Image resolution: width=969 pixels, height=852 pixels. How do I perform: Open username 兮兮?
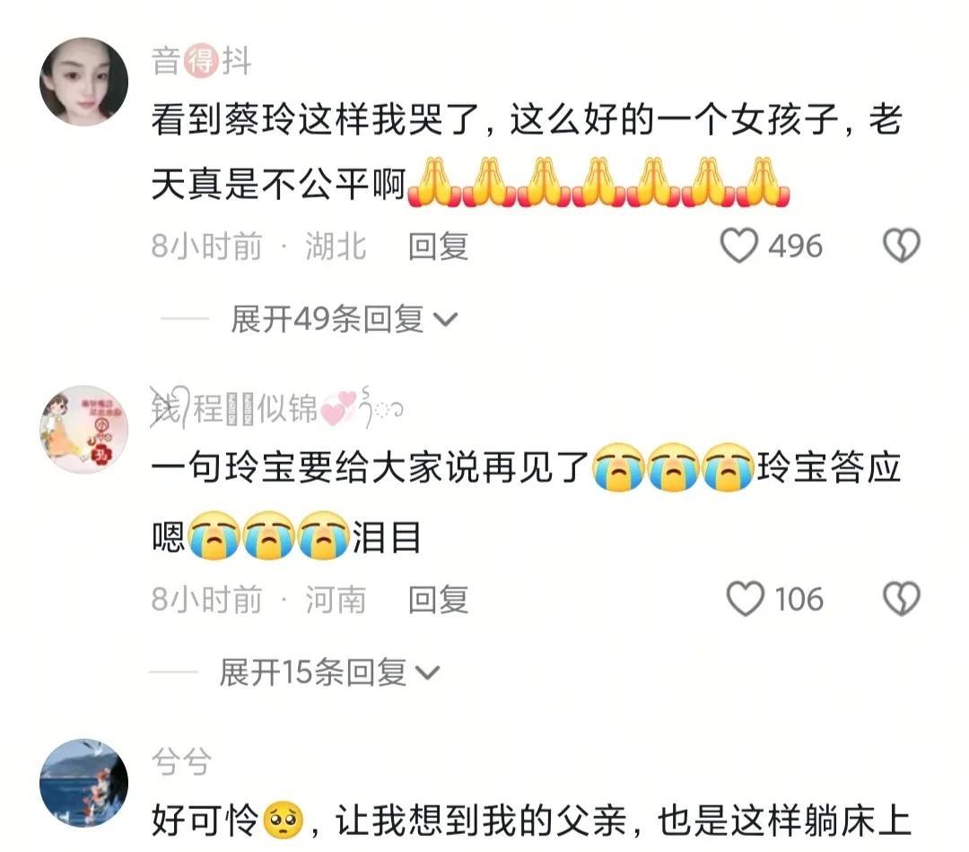point(181,761)
